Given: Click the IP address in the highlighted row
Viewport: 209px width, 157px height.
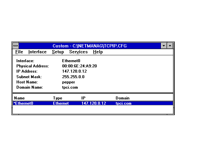Looking at the screenshot, I should click(94, 103).
